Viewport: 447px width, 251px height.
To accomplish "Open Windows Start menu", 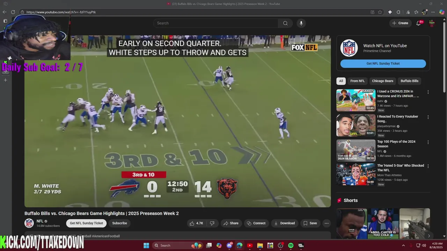I will point(146,245).
